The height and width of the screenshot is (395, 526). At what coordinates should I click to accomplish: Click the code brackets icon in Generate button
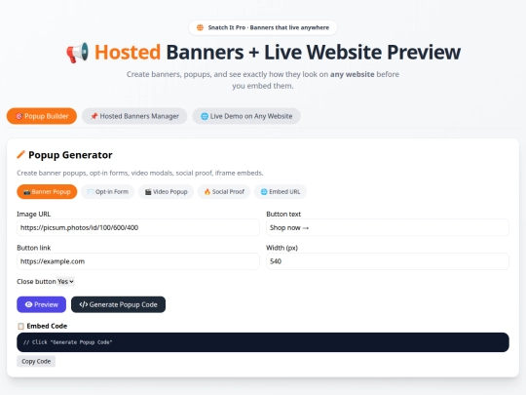[84, 304]
